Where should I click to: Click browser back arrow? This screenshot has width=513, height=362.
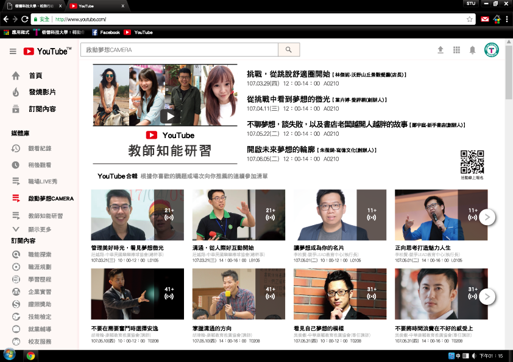6,19
